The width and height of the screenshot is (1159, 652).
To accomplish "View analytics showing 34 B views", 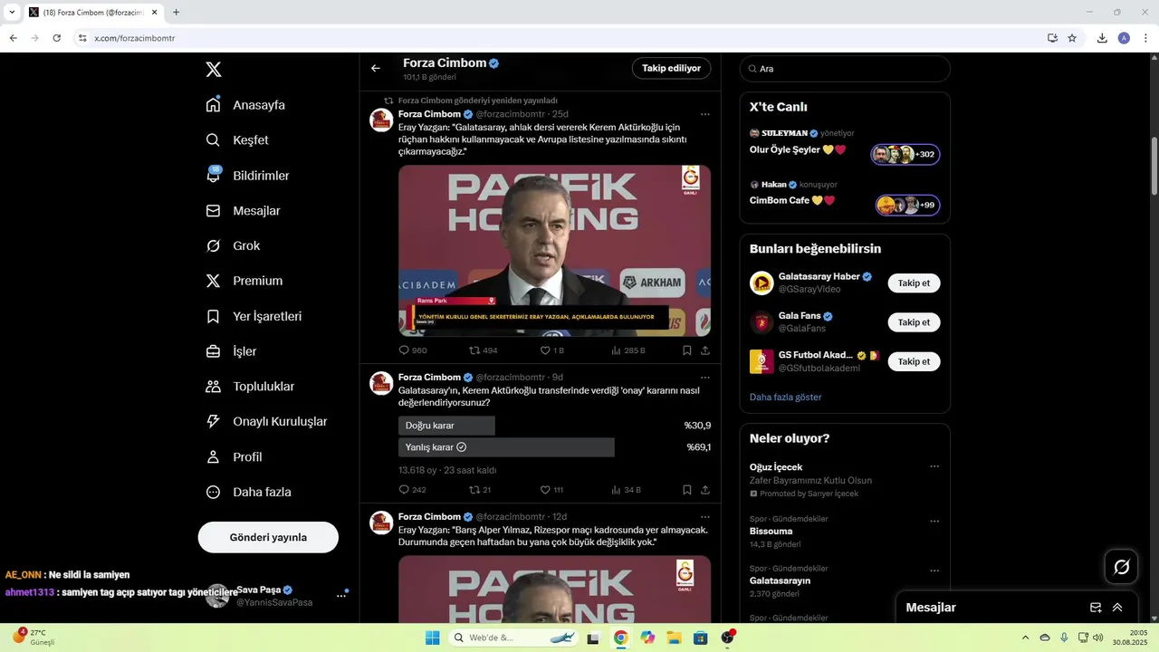I will (626, 490).
